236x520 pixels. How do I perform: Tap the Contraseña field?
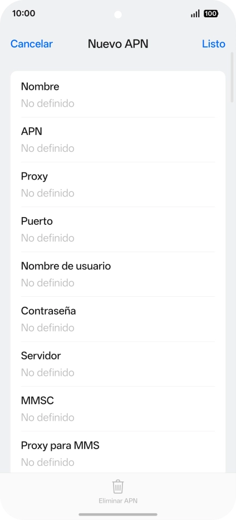point(118,319)
